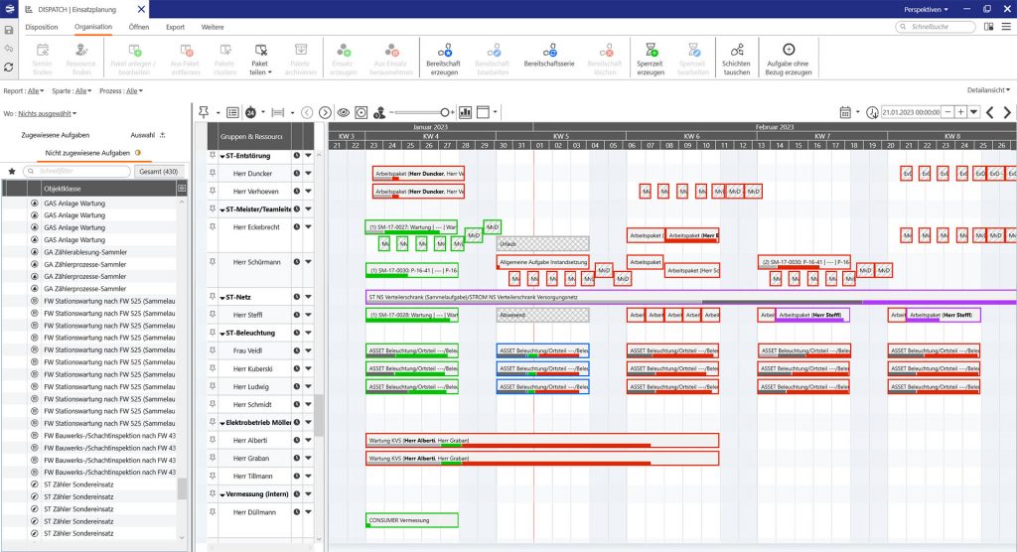Click Aufgabe ohne Bezug erzeugen icon

tap(789, 50)
